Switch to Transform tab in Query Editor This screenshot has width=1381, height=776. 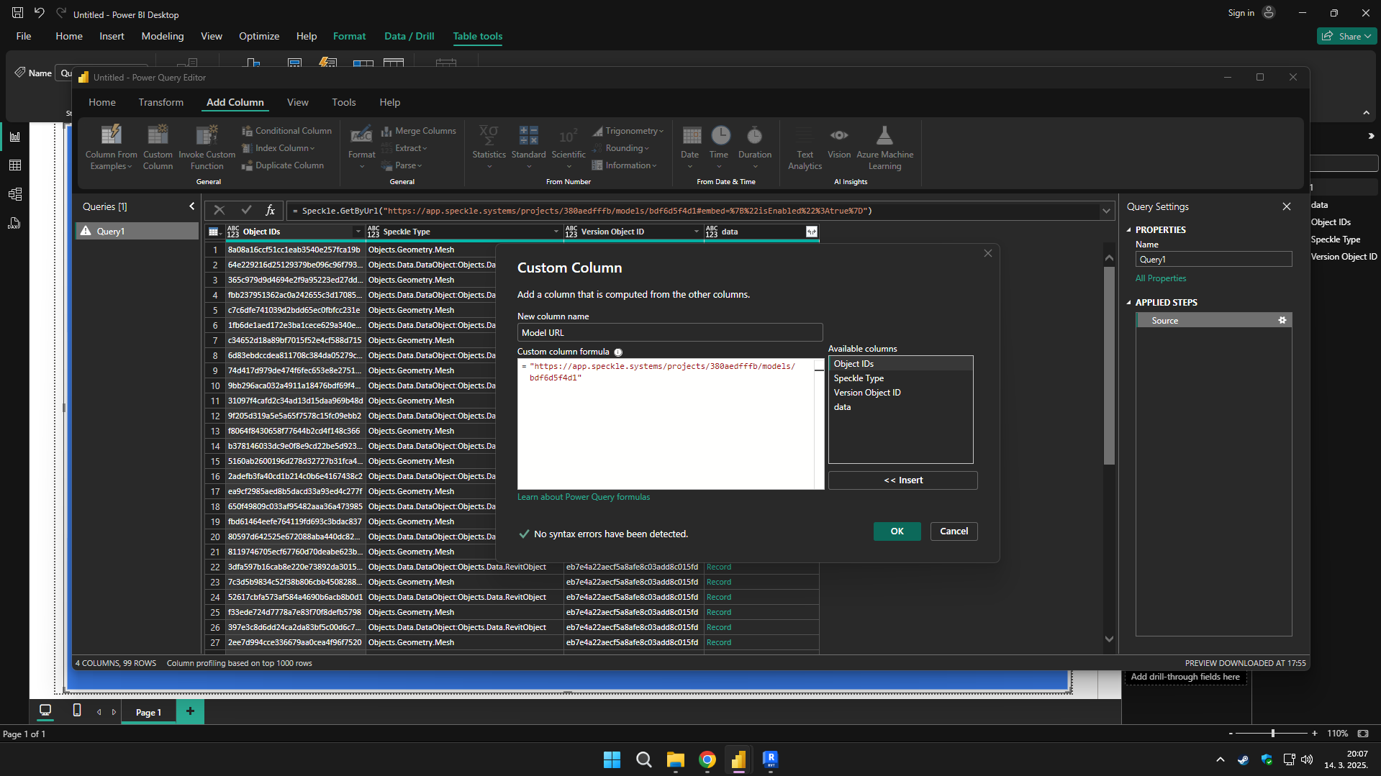pos(160,102)
